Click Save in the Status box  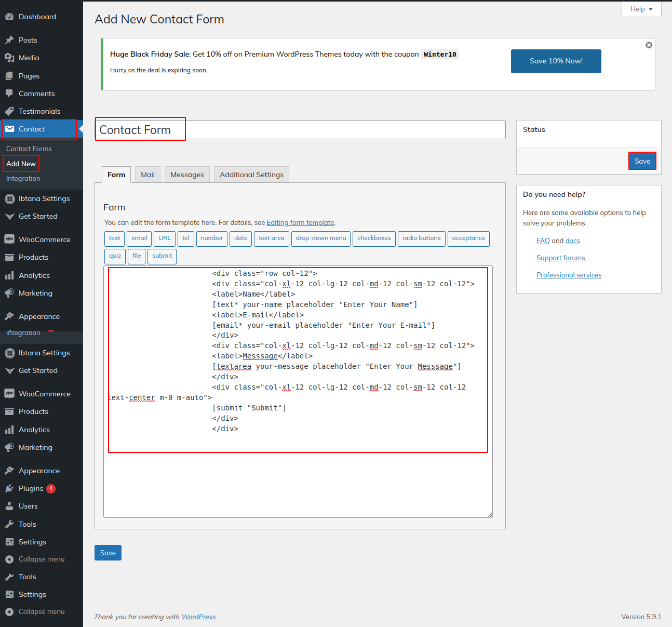642,161
